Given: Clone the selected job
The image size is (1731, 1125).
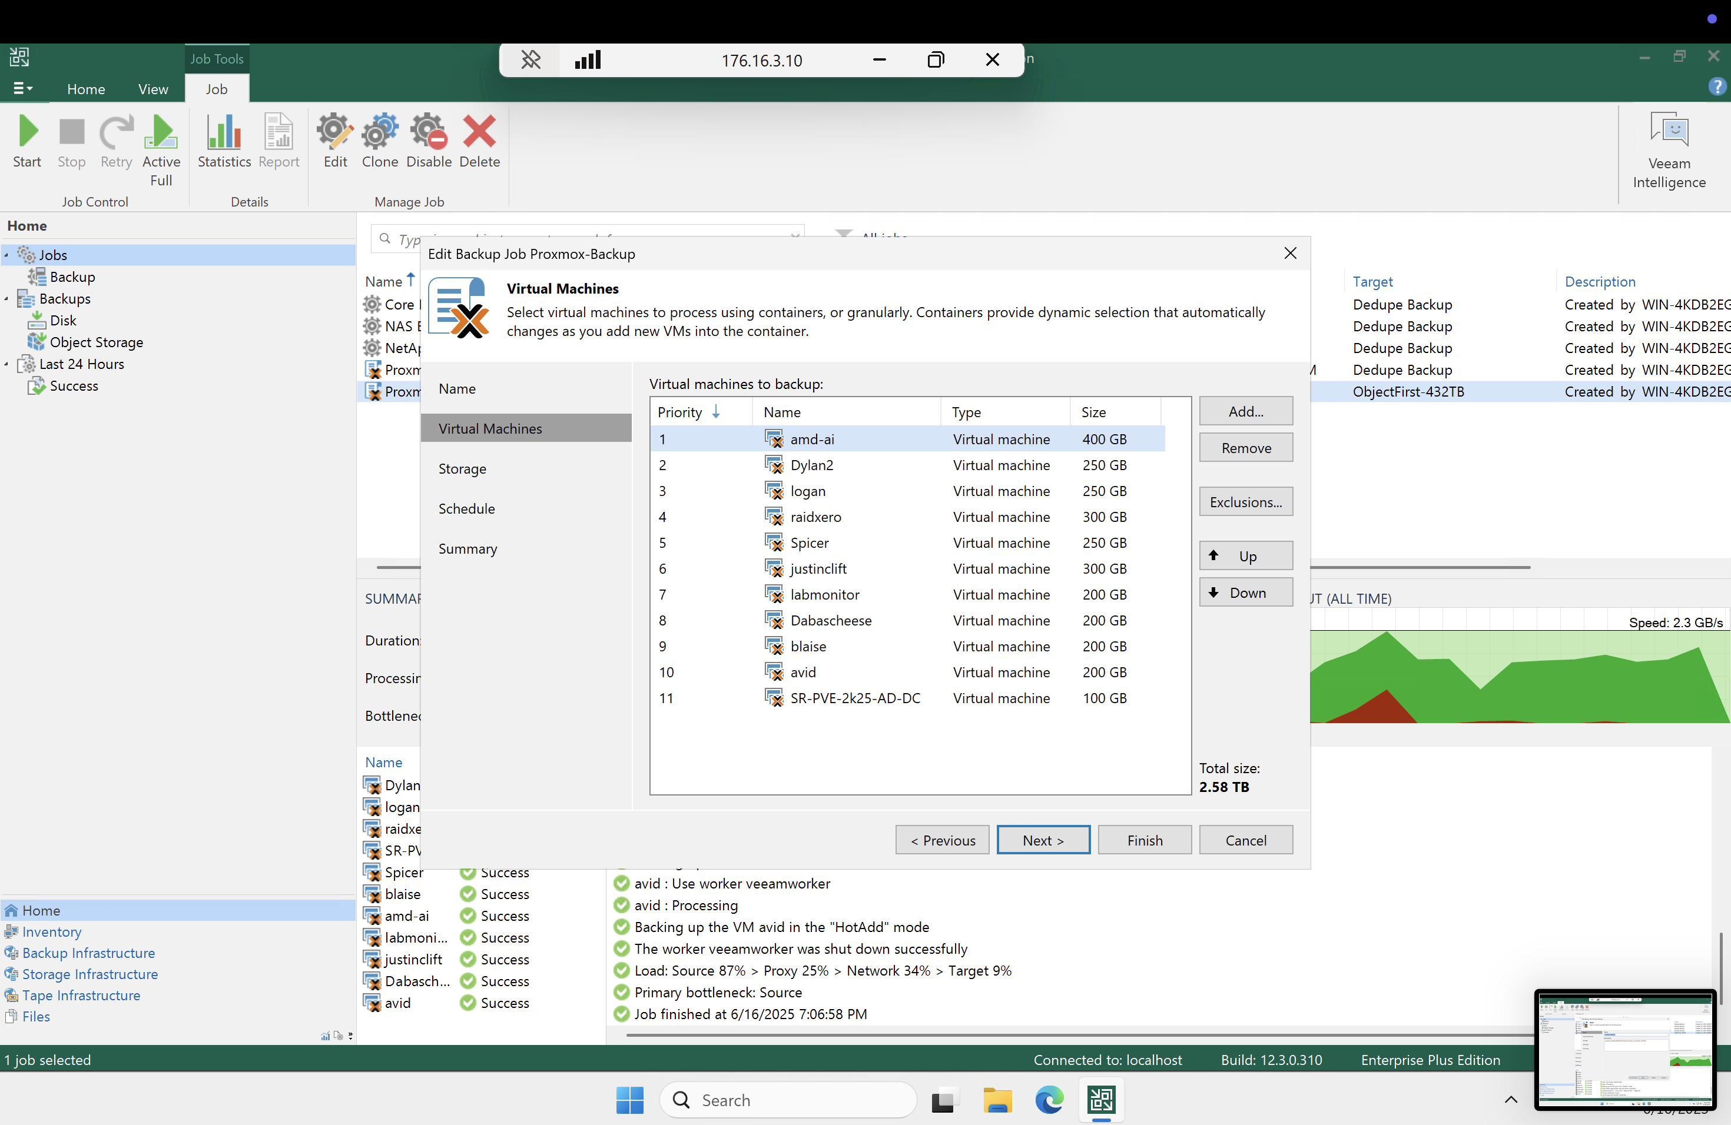Looking at the screenshot, I should coord(380,142).
